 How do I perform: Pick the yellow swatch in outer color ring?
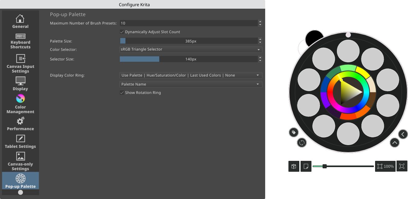[363, 72]
